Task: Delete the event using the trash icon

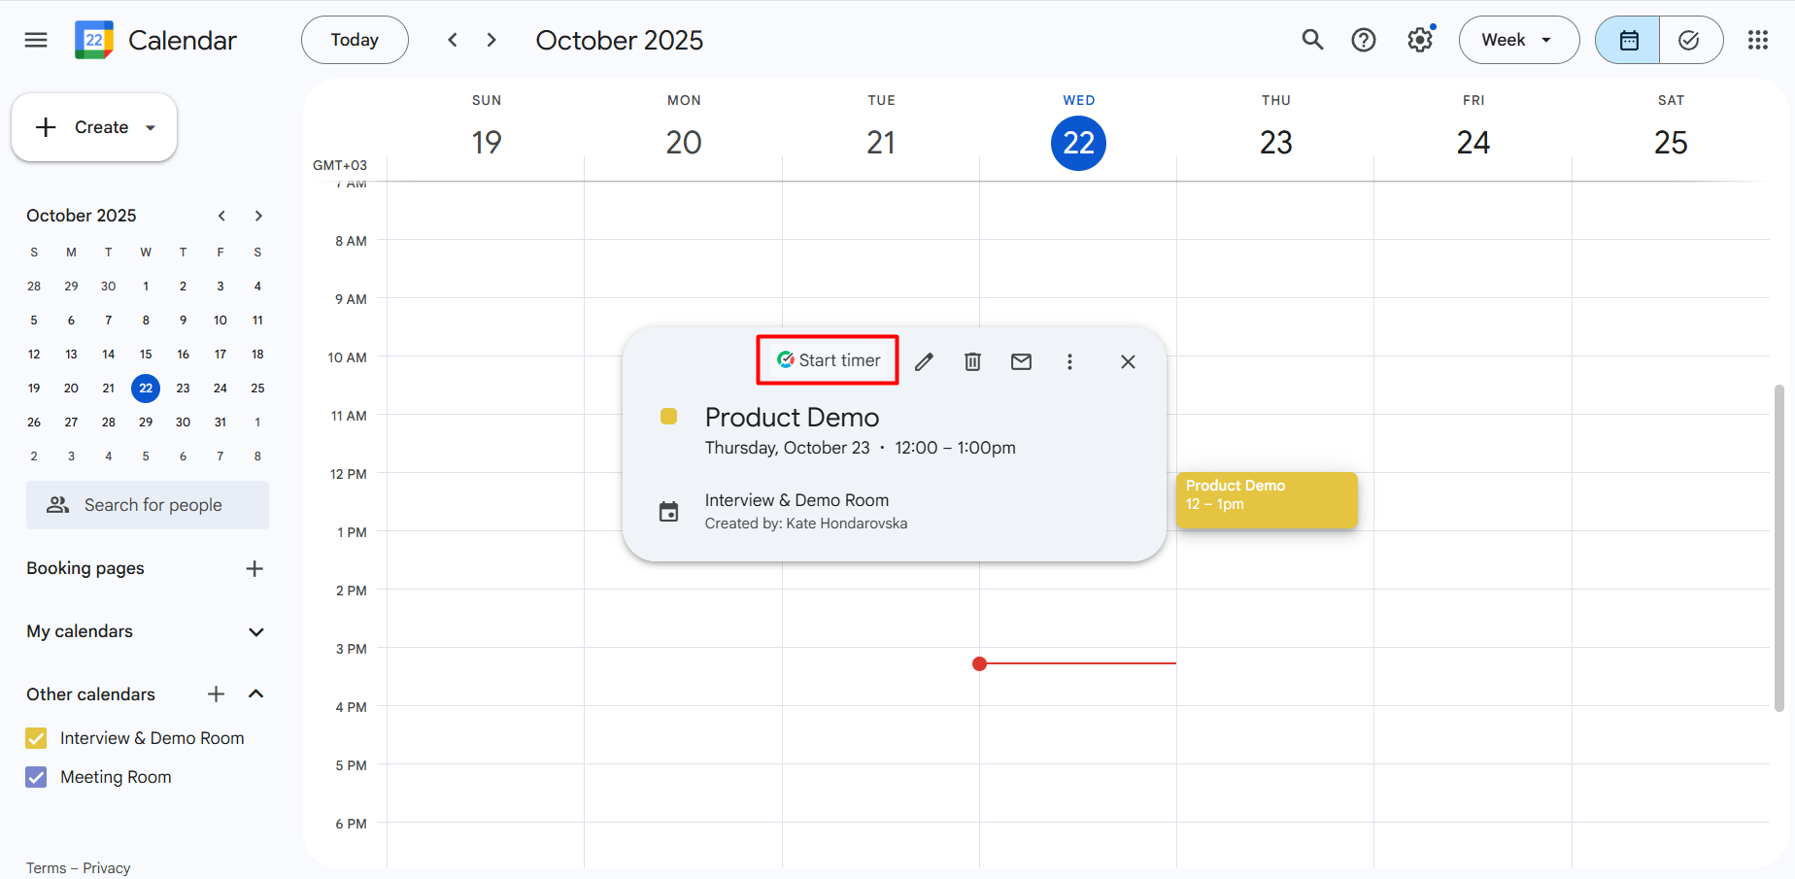Action: coord(972,360)
